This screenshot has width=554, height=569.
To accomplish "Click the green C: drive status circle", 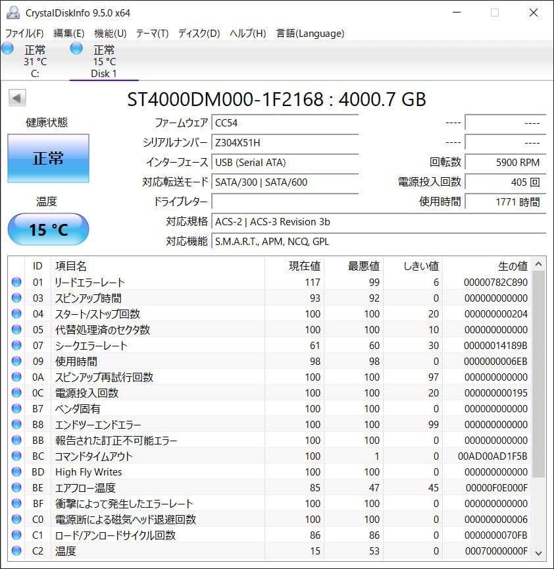I will (x=7, y=48).
